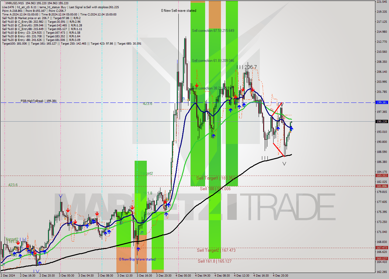Click the '4 Dec 00:30' time axis label
Screen dimensions: 389x279
183,276
